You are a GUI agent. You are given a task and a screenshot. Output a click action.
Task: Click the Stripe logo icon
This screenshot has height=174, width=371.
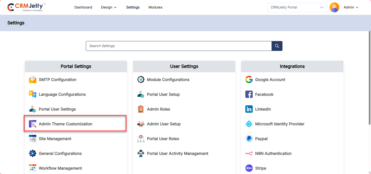pyautogui.click(x=249, y=168)
